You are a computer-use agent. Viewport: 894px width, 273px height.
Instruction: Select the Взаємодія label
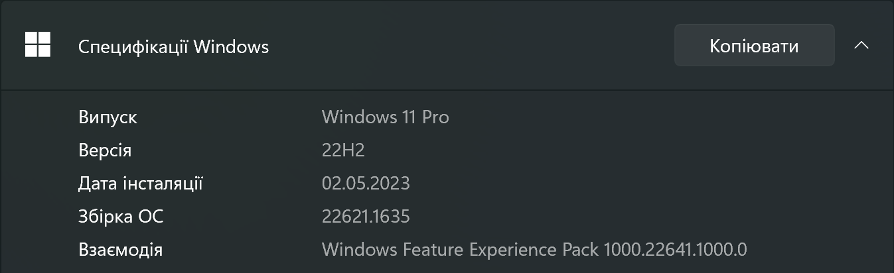click(120, 250)
